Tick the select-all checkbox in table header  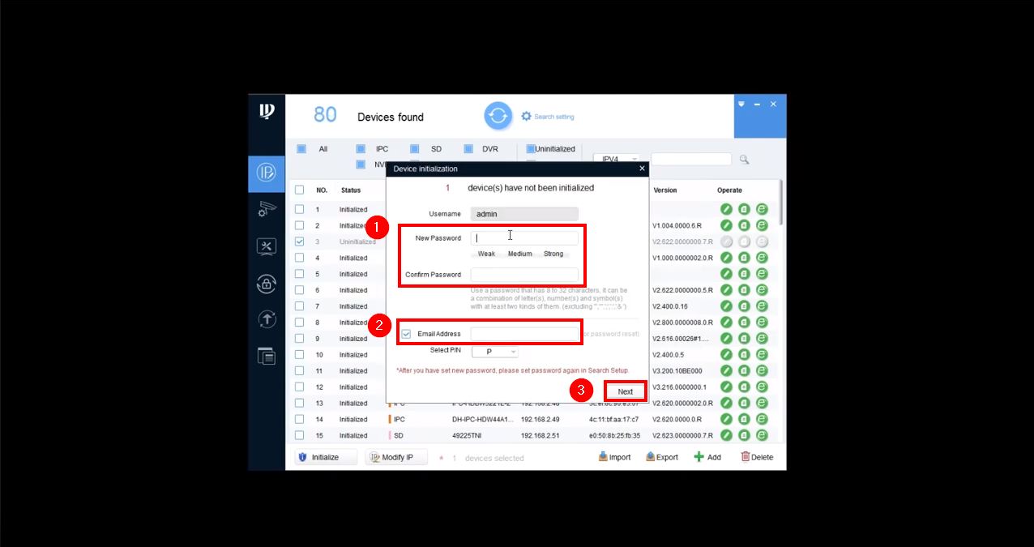point(299,190)
